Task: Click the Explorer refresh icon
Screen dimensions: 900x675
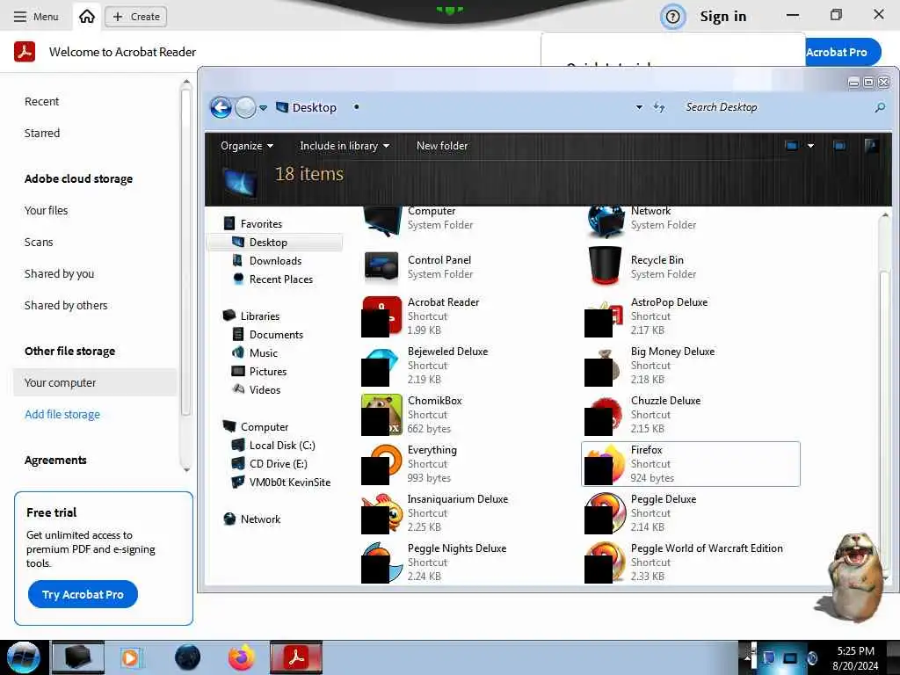Action: pos(659,107)
